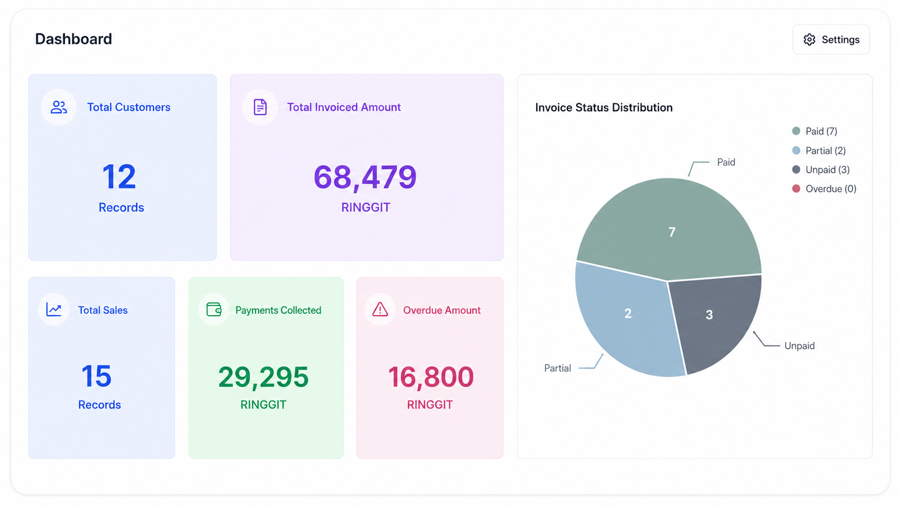The image size is (901, 507).
Task: Click the Overdue Amount warning triangle icon
Action: (380, 309)
